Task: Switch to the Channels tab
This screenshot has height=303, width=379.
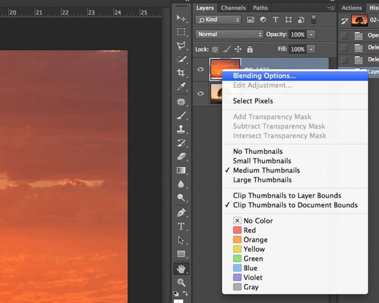Action: point(233,8)
